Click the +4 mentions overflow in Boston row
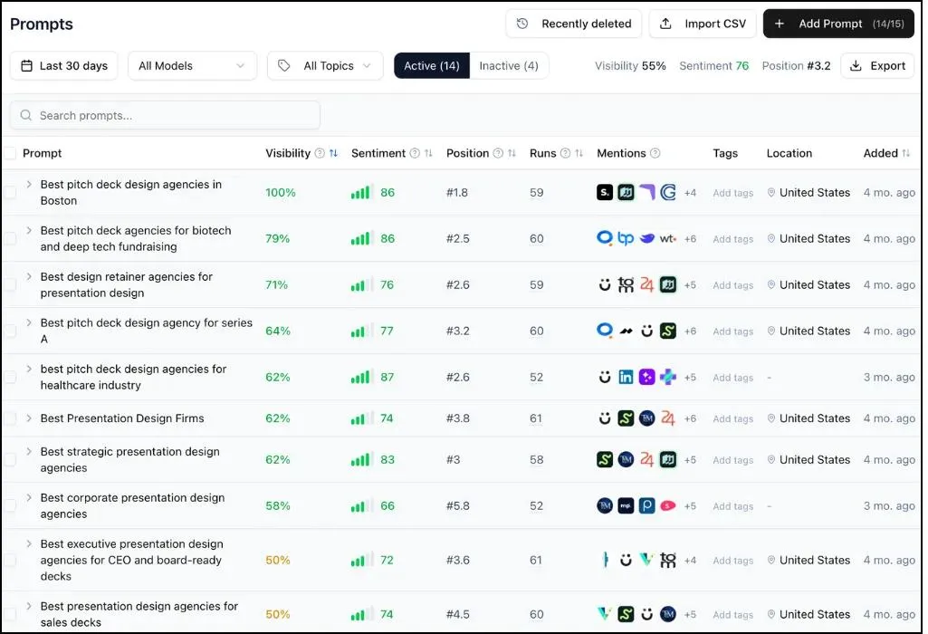 click(690, 193)
